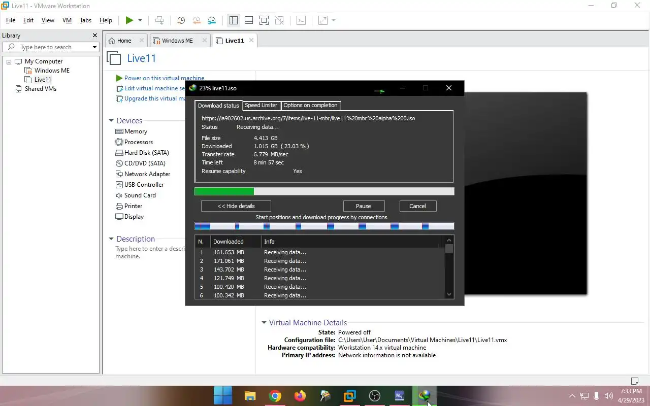Viewport: 650px width, 406px height.
Task: Select the Hard Disk (SATA) device
Action: coord(142,153)
